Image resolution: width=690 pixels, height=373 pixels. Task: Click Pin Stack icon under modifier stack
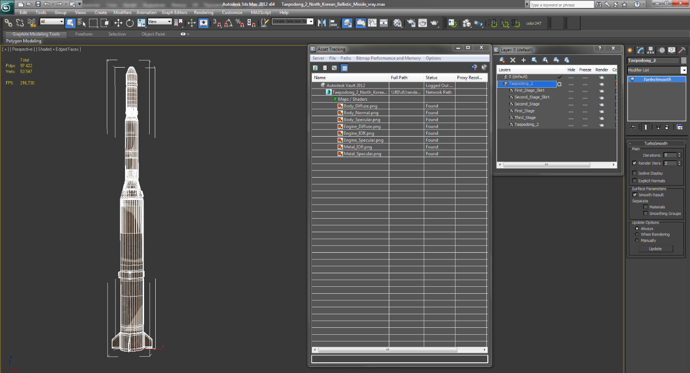point(633,127)
